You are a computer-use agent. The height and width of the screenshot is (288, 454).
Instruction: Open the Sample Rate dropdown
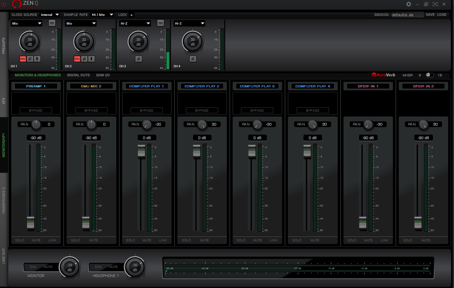(102, 15)
